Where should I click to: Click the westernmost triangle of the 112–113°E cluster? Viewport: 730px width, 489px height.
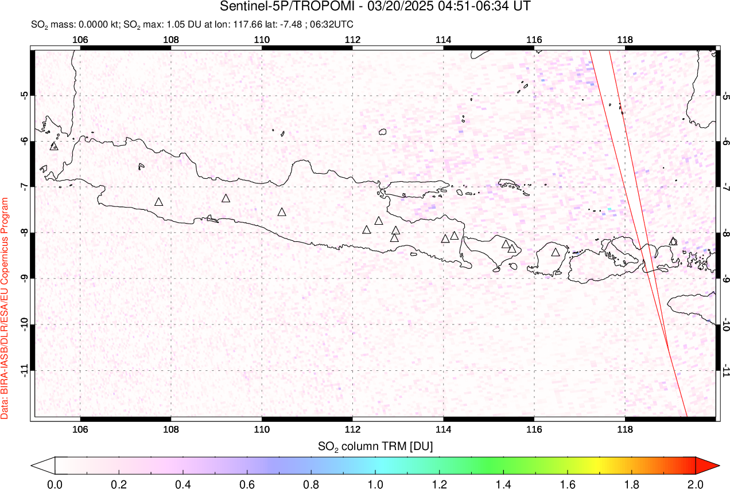tap(367, 230)
